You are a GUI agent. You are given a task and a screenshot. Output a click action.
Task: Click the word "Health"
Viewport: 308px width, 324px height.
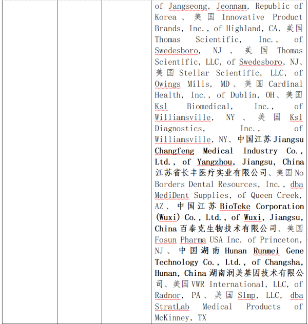[167, 95]
